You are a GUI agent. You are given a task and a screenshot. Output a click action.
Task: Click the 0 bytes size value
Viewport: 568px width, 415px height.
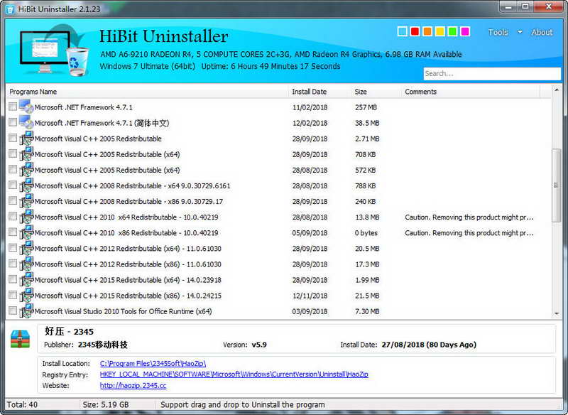click(x=366, y=232)
